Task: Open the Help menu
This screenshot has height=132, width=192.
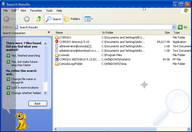Action: 59,11
